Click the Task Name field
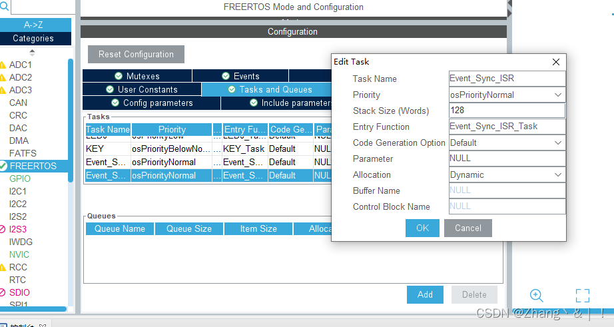Viewport: 614px width, 327px height. pos(507,79)
